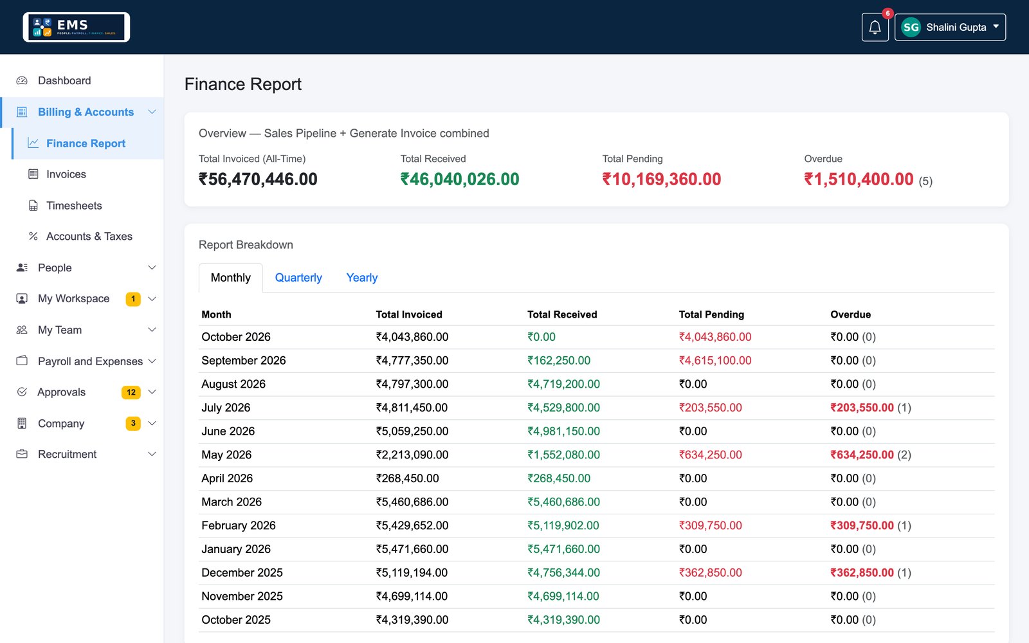
Task: Go to the Timesheets page
Action: tap(87, 206)
